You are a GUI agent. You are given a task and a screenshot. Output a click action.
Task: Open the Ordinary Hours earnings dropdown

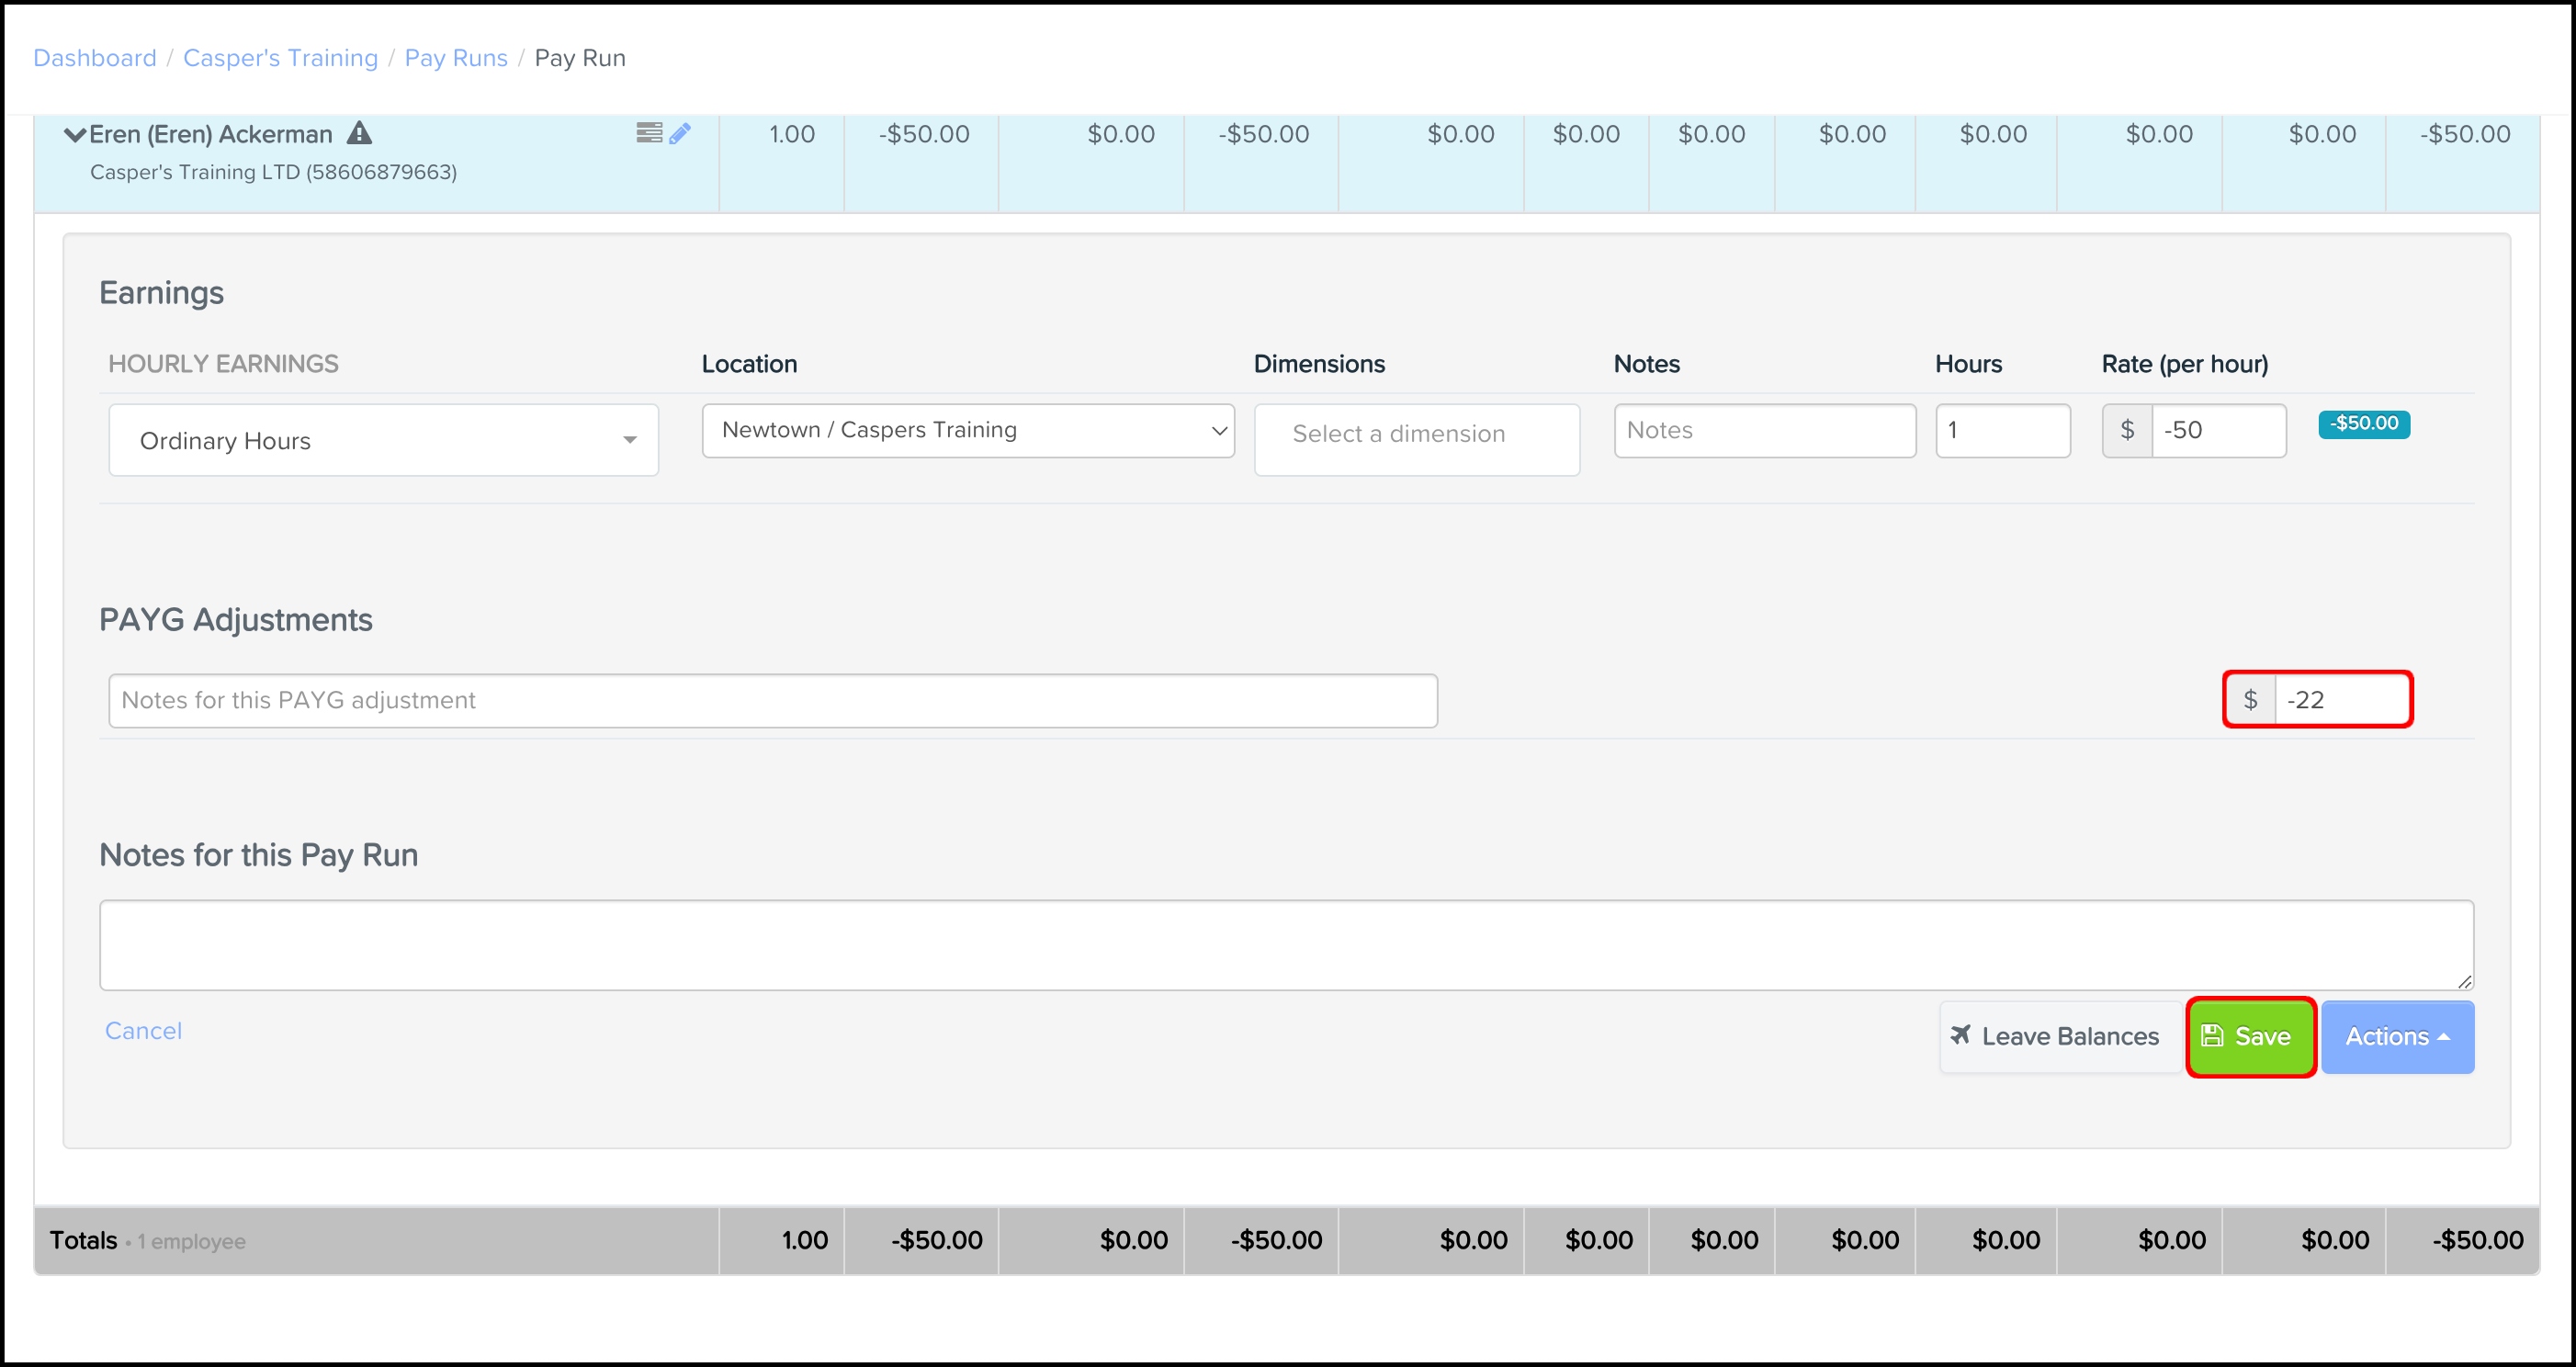tap(383, 440)
